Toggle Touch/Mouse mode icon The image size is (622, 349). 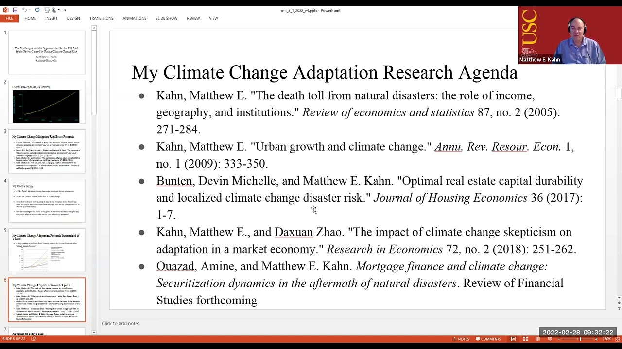[x=54, y=10]
